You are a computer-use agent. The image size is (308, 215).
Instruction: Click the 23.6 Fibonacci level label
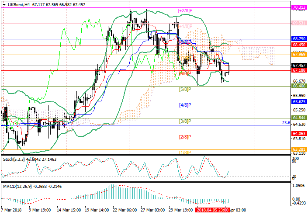click(x=286, y=123)
